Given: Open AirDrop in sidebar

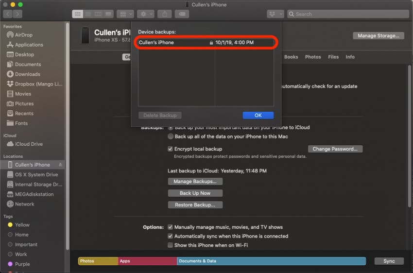Looking at the screenshot, I should (24, 35).
